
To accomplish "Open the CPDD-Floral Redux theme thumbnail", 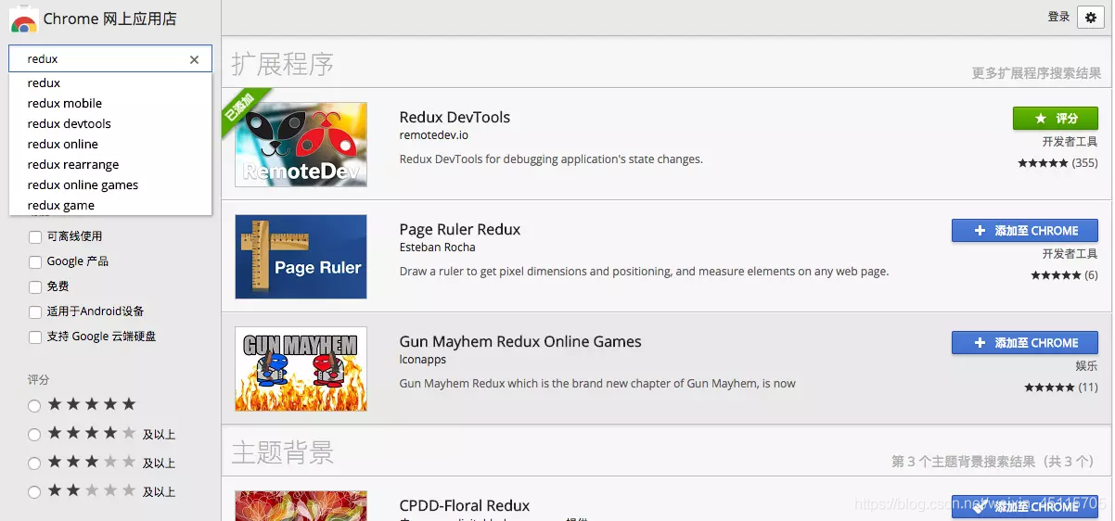I will click(301, 505).
